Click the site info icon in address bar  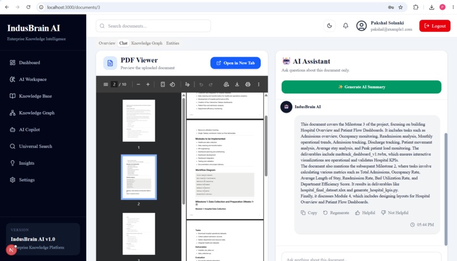[x=41, y=7]
